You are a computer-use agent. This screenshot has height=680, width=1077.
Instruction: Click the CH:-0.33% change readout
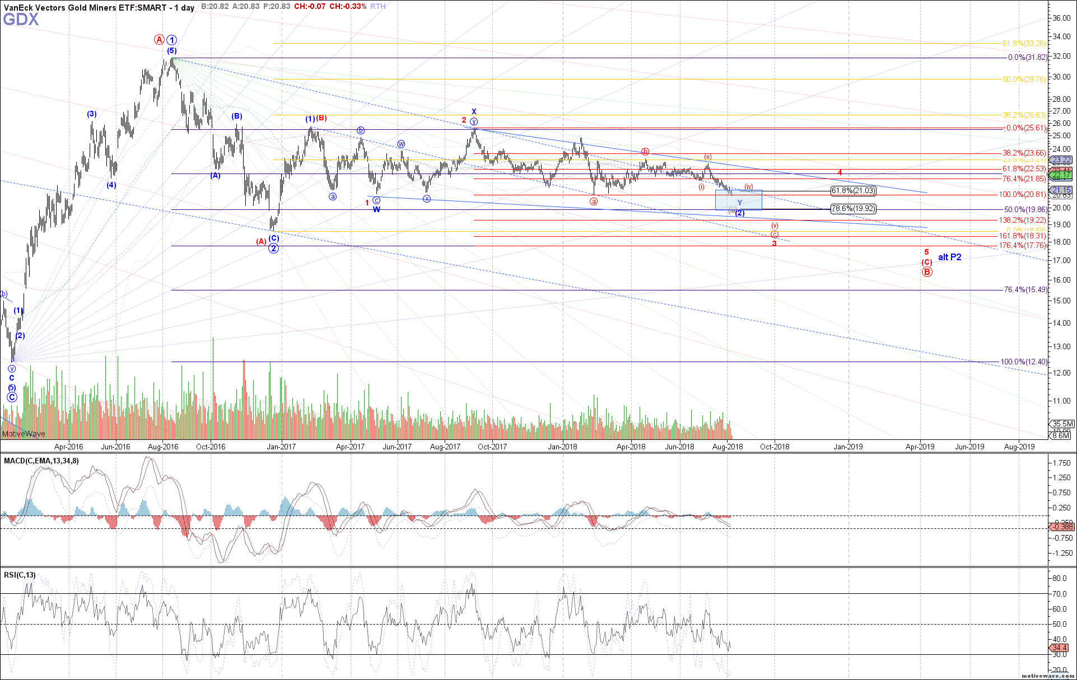[348, 6]
